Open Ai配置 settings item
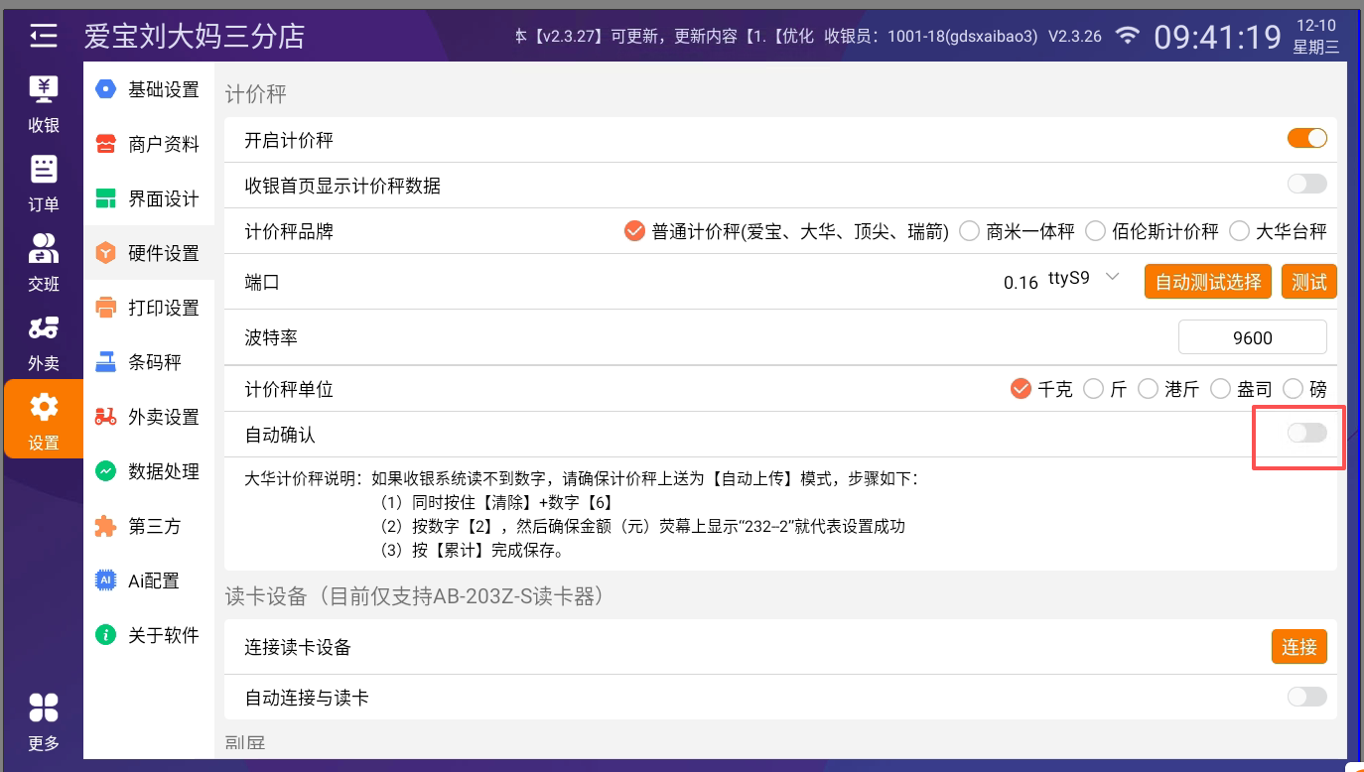The image size is (1364, 772). [x=149, y=580]
